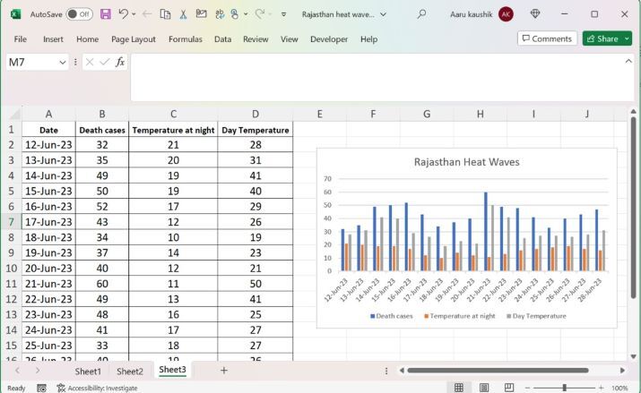The image size is (641, 393).
Task: Open the Touch/Mouse mode dropdown arrow
Action: pyautogui.click(x=246, y=14)
